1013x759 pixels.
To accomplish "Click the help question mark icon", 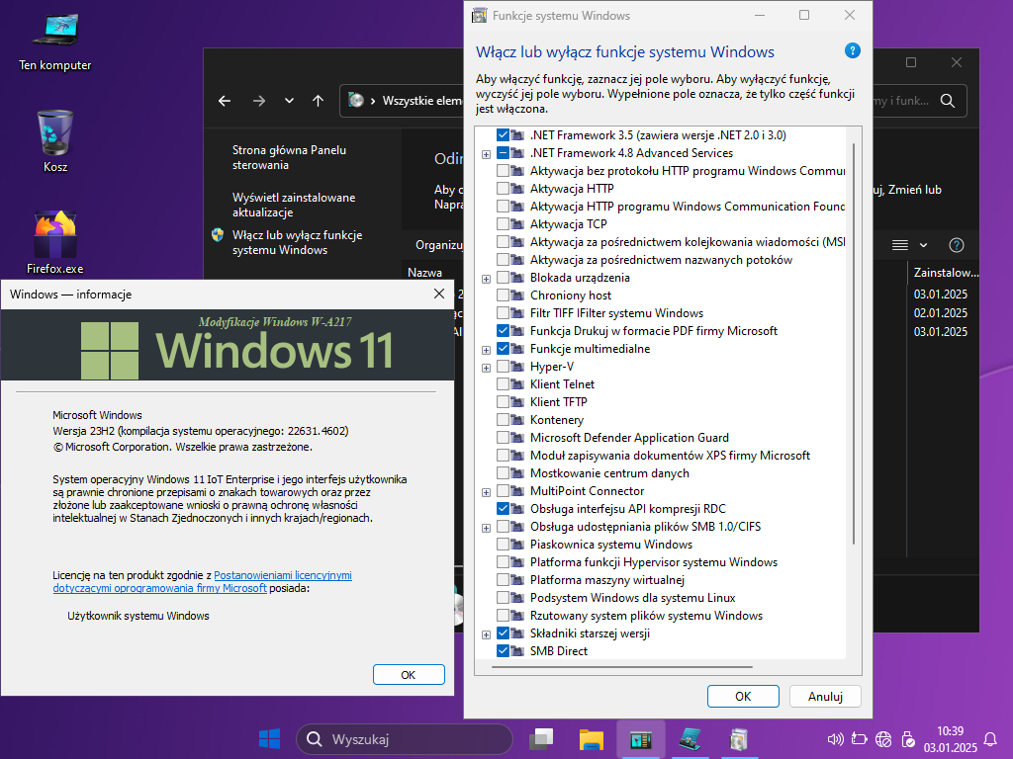I will (852, 51).
